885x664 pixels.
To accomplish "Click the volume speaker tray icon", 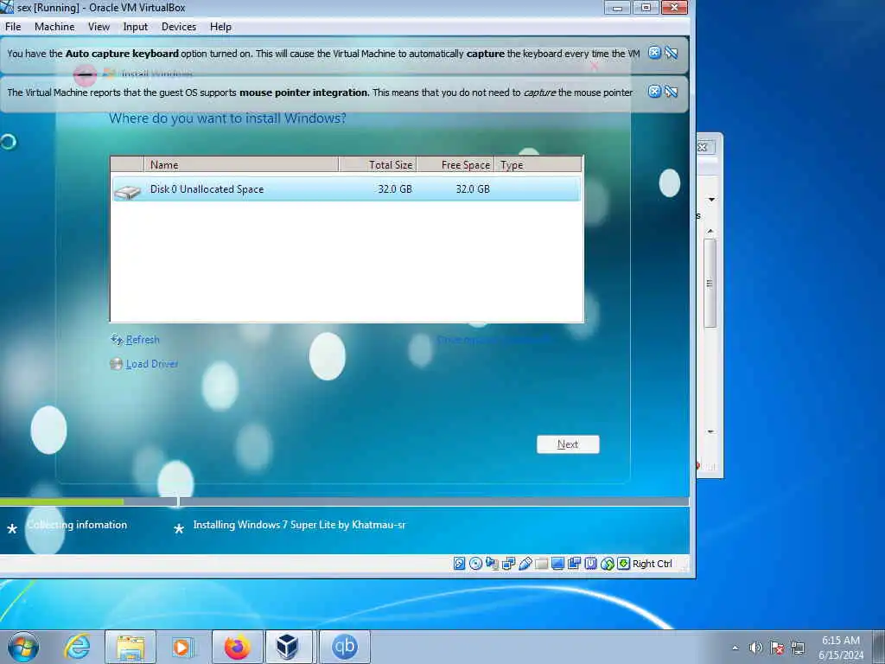I will tap(755, 648).
